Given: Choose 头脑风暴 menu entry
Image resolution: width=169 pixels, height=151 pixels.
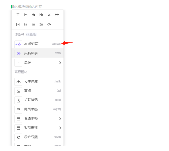Looking at the screenshot, I should [x=37, y=53].
